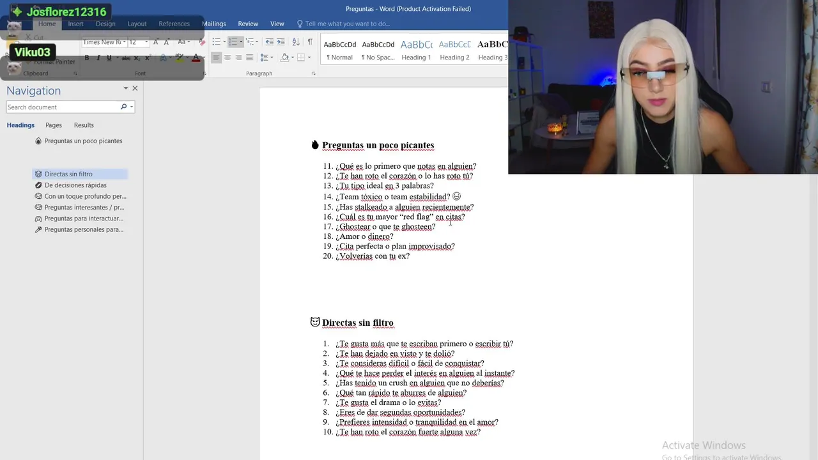Viewport: 818px width, 460px height.
Task: Click Change Case Aa icon
Action: (x=181, y=42)
